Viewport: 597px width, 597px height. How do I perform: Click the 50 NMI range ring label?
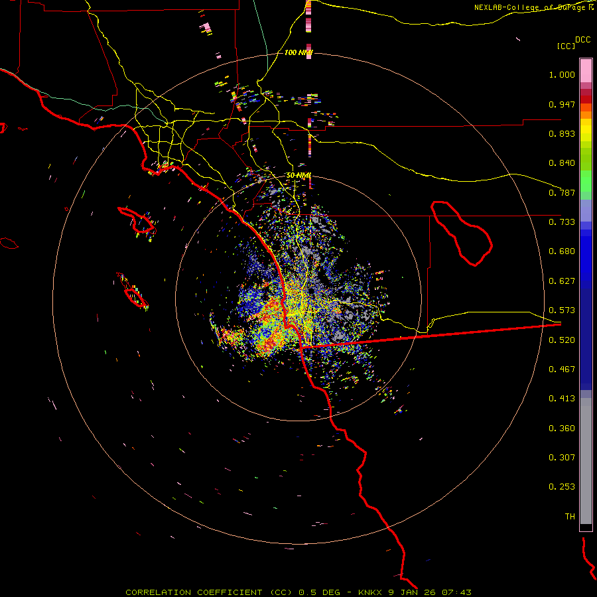coord(299,176)
